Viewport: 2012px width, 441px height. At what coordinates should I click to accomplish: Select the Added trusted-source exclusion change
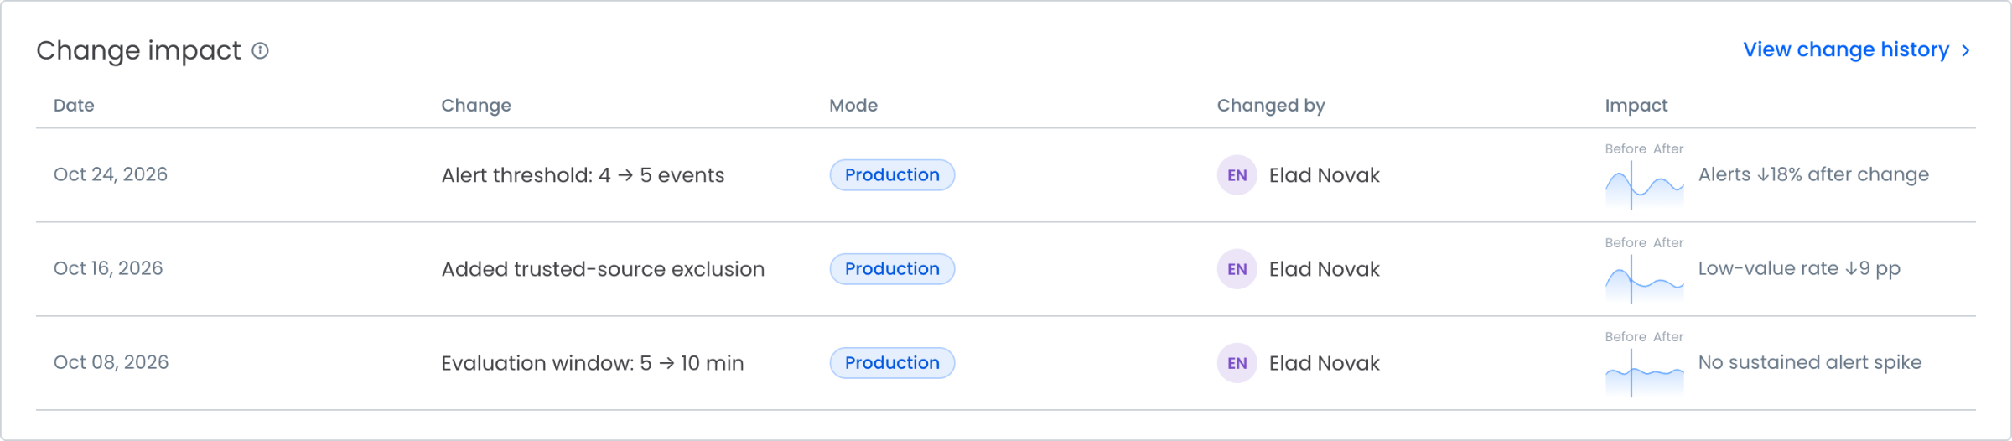pyautogui.click(x=603, y=269)
